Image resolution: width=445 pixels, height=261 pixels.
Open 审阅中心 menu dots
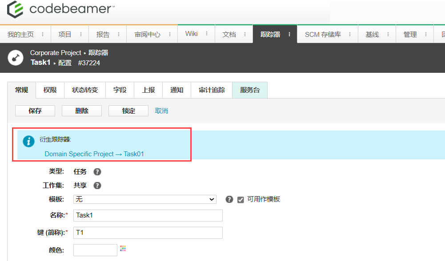[170, 34]
